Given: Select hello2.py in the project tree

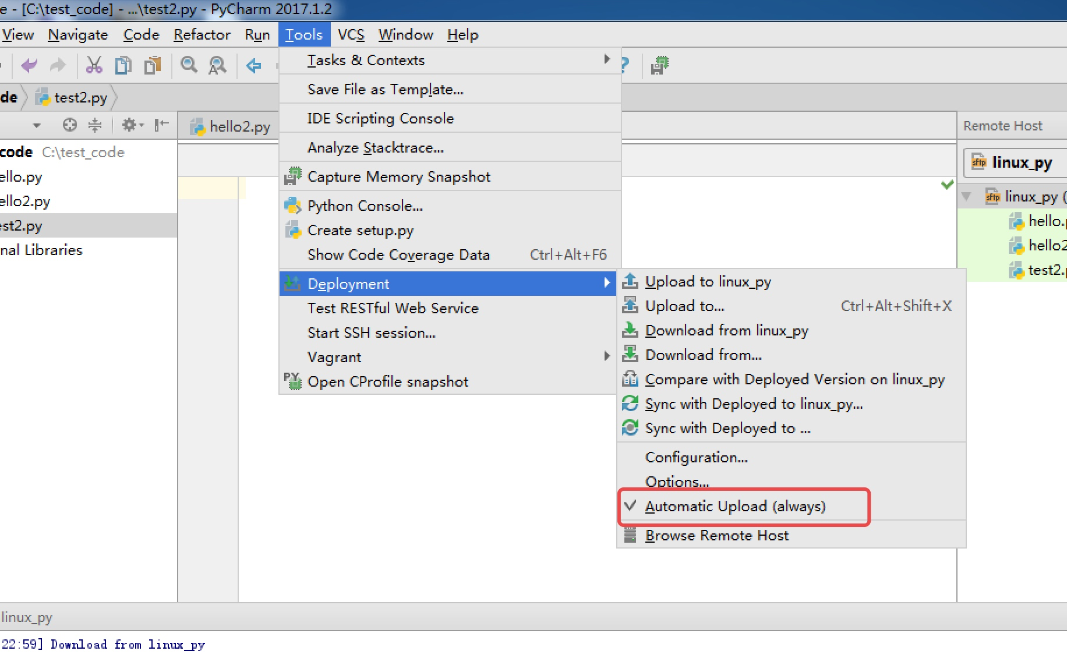Looking at the screenshot, I should click(89, 201).
